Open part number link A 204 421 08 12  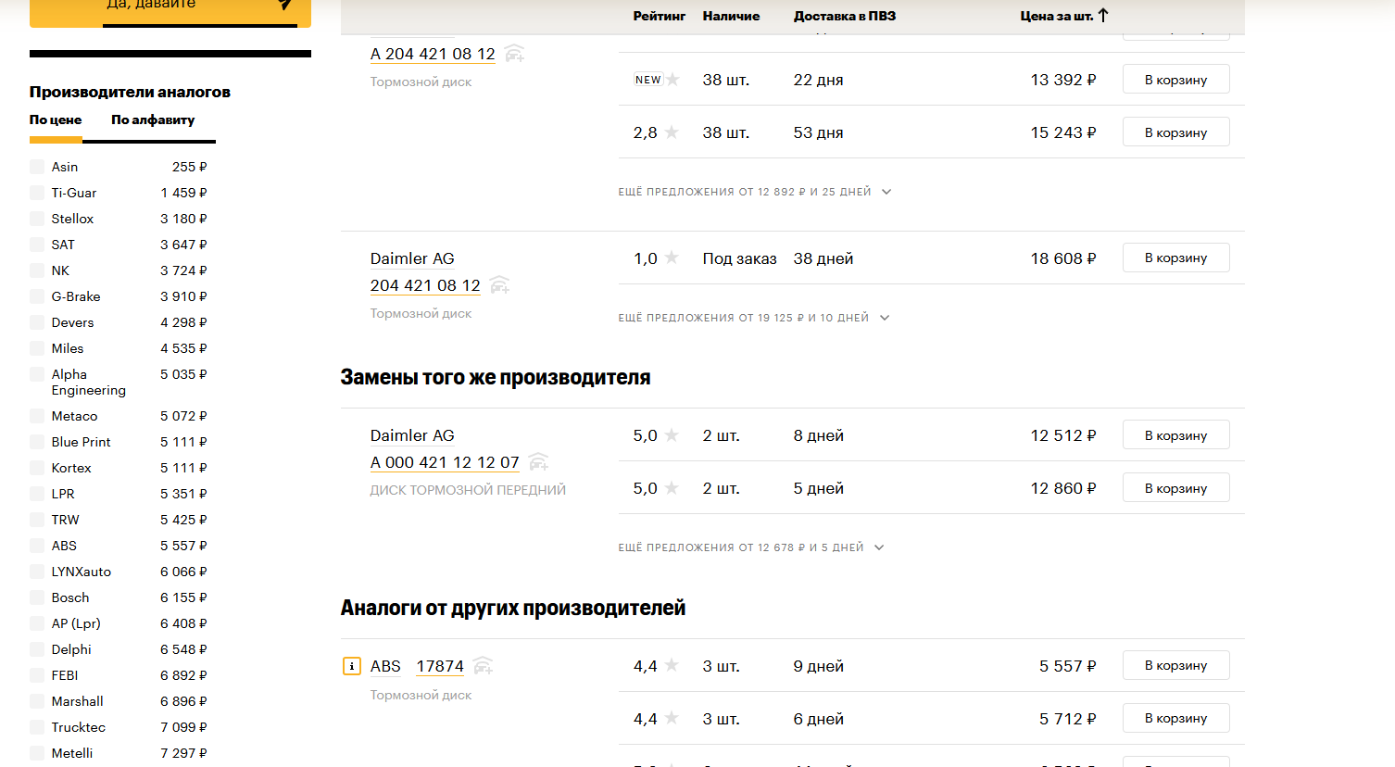(x=433, y=54)
